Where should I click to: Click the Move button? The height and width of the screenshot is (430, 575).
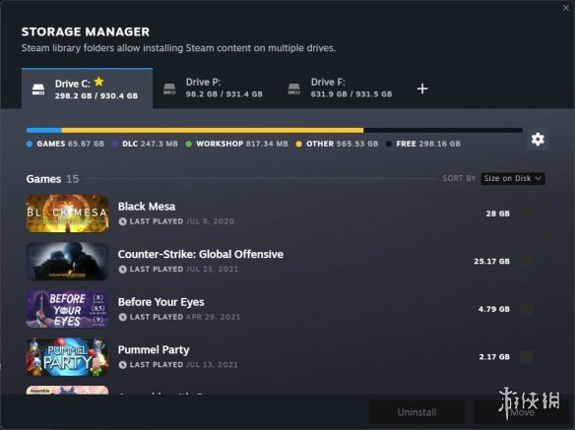point(522,412)
